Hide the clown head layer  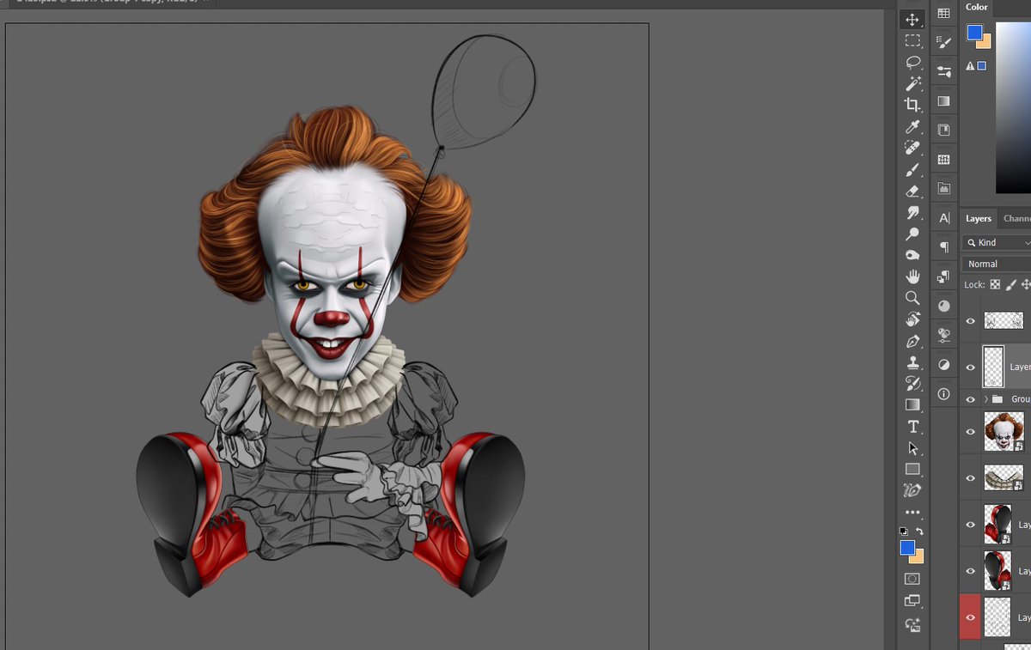971,432
